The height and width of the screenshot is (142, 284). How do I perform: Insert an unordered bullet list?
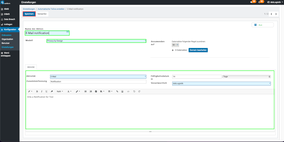pos(85,91)
